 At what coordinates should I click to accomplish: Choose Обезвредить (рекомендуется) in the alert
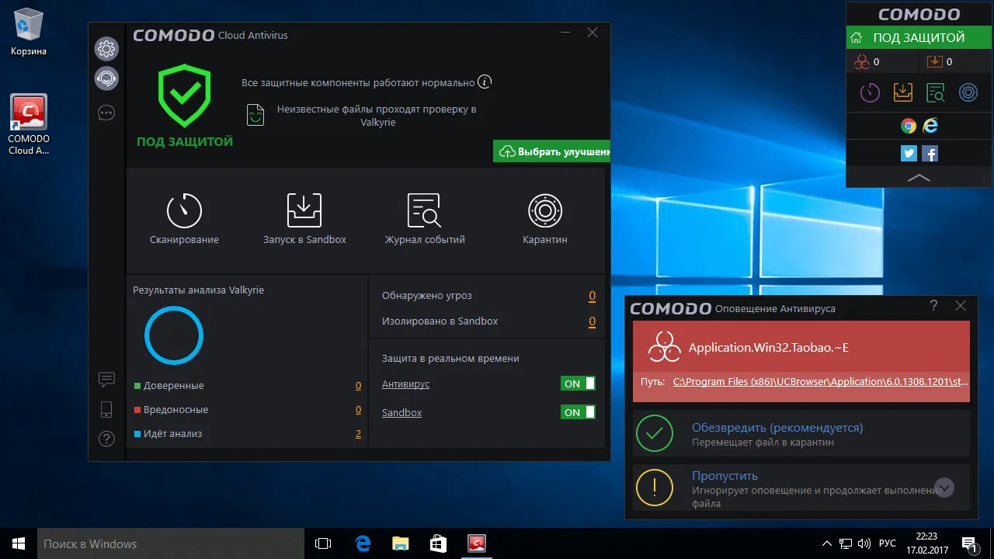(802, 434)
